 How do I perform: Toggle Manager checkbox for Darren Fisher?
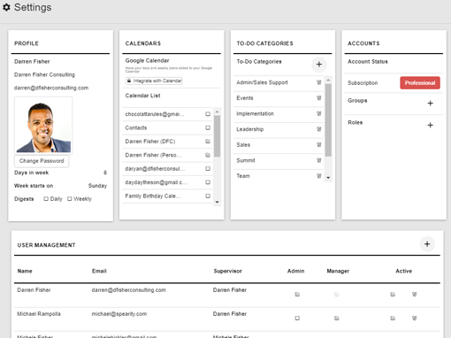click(337, 295)
